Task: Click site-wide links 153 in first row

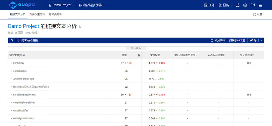Action: click(x=249, y=63)
